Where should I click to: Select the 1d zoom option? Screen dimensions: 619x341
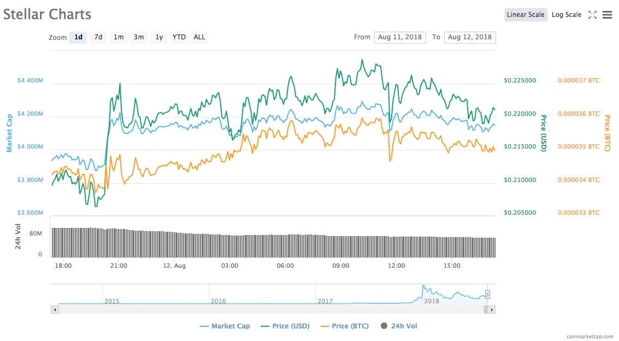[x=78, y=37]
